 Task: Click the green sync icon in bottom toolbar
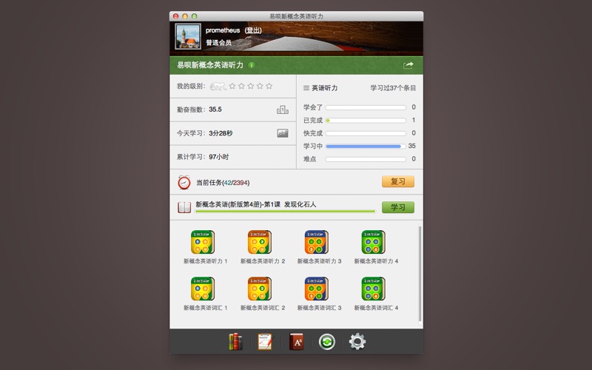(326, 341)
